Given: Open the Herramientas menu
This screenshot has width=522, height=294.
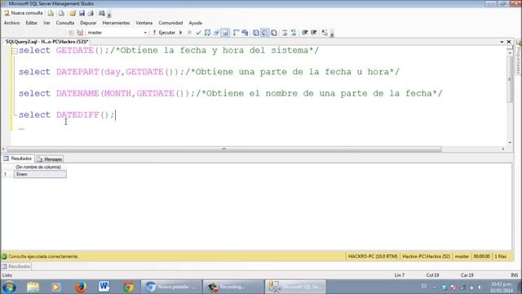Looking at the screenshot, I should pos(116,23).
